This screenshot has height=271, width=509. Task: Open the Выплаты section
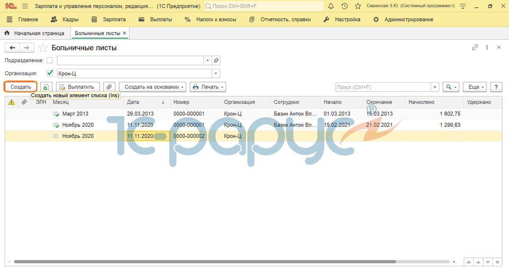(155, 20)
